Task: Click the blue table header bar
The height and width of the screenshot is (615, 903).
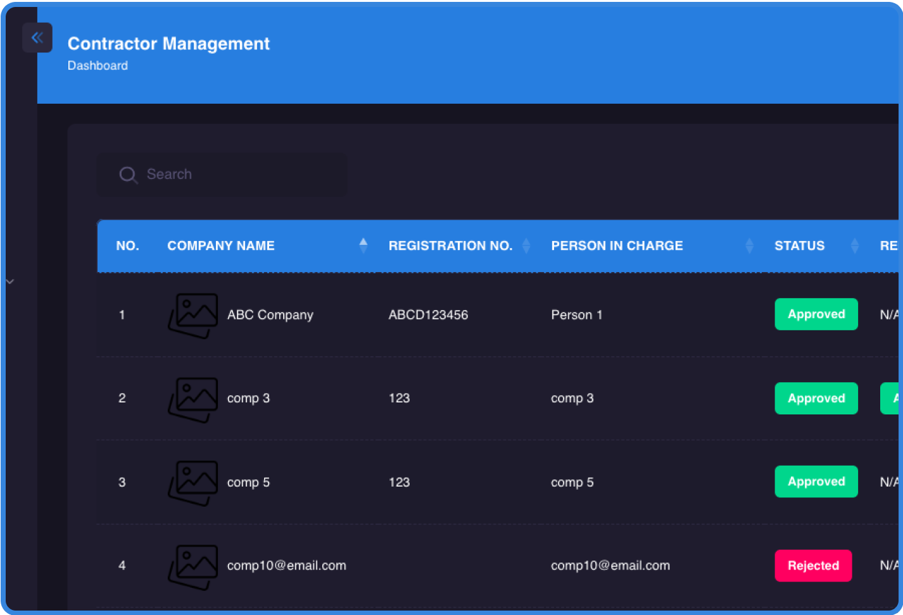Action: click(x=443, y=245)
